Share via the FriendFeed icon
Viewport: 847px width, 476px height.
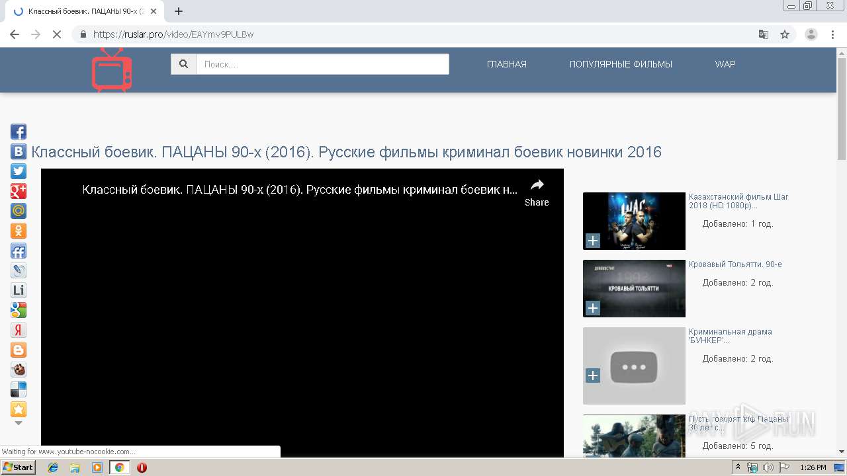pos(19,251)
